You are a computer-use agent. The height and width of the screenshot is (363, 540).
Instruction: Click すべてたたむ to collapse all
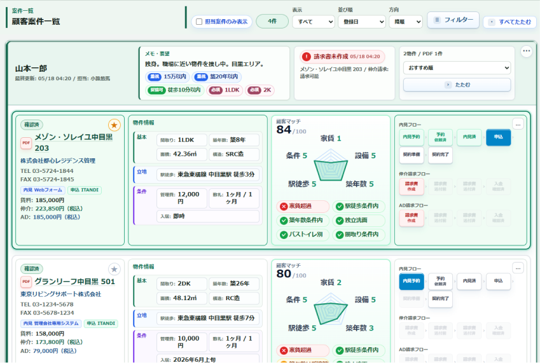[510, 22]
